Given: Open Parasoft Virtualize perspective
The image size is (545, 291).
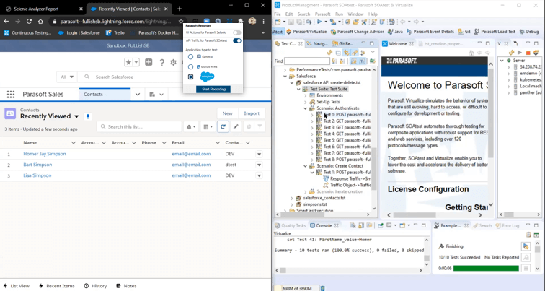Looking at the screenshot, I should pos(306,32).
